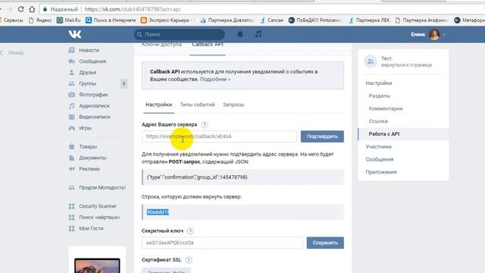The height and width of the screenshot is (273, 485).
Task: Click the highlighted confirmation string 90a6dd11
Action: 158,212
